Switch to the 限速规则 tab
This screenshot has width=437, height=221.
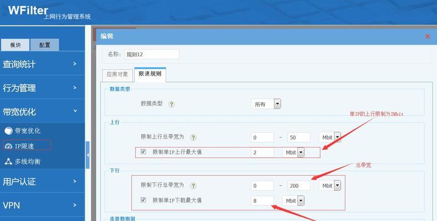(x=150, y=74)
